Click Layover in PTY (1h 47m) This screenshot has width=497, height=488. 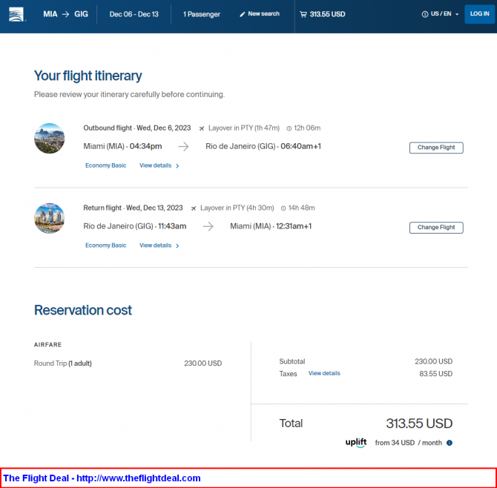point(244,128)
